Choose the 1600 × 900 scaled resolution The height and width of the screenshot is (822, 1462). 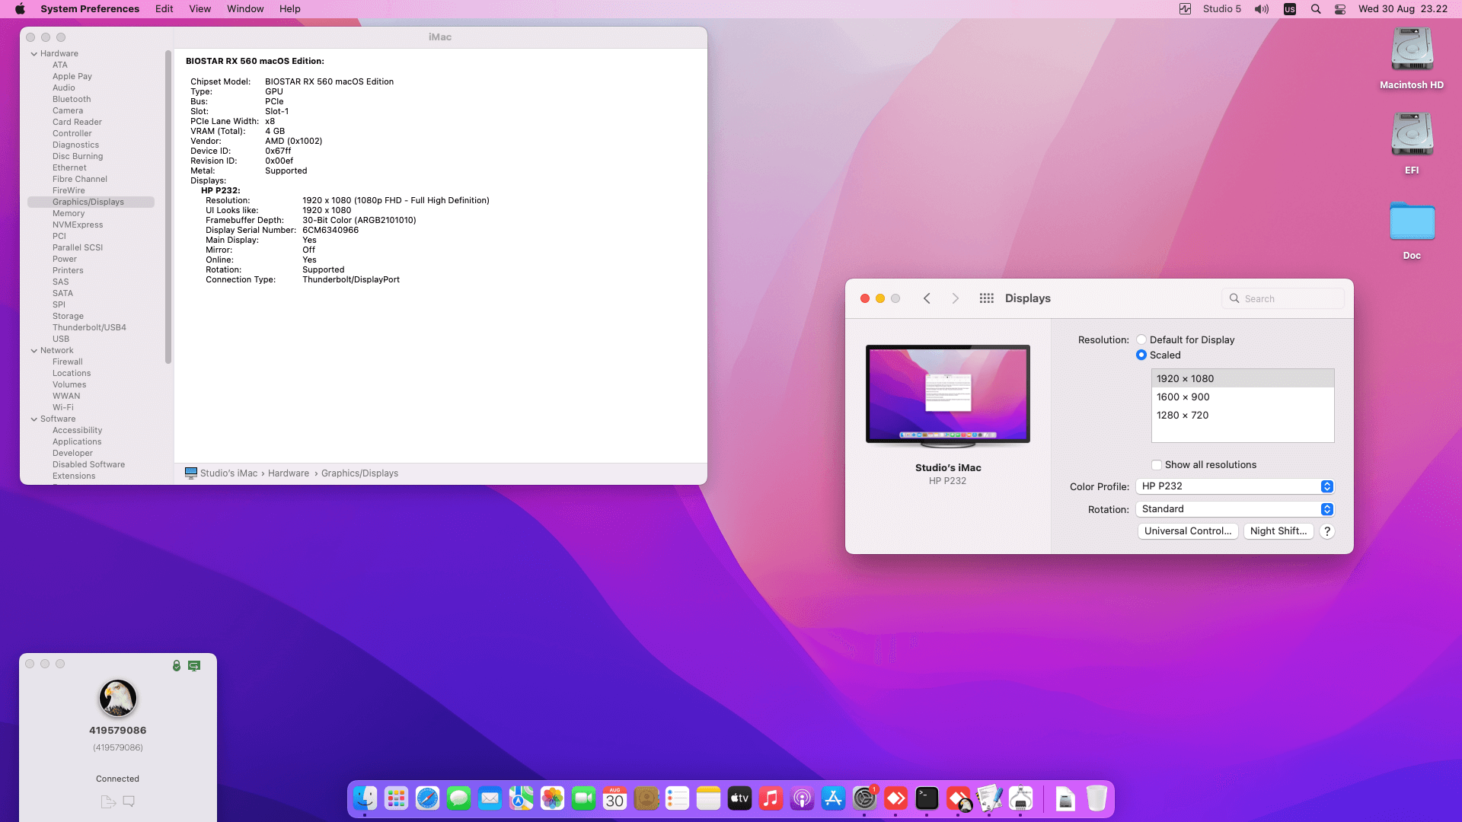[x=1243, y=397]
